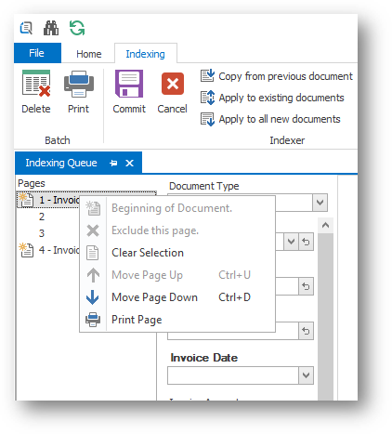Screen dimensions: 392x434
Task: Click the green refresh icon
Action: click(77, 28)
